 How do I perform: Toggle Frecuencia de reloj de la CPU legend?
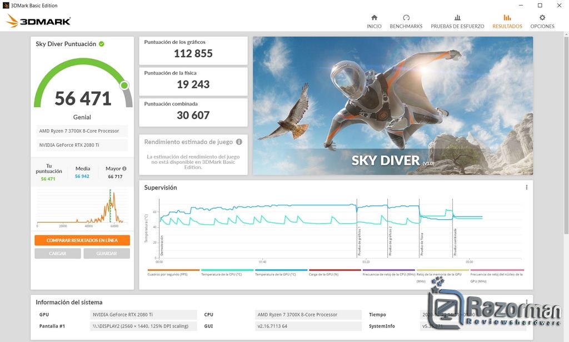(388, 273)
